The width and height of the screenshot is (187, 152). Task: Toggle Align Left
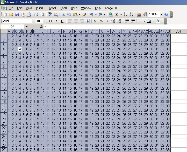pos(70,21)
